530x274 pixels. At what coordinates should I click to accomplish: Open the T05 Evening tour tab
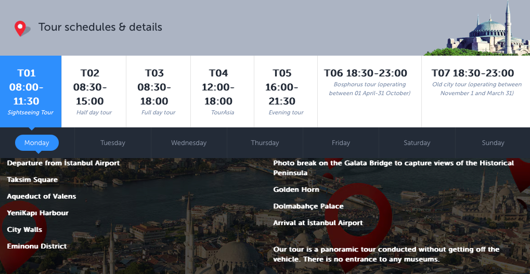286,92
